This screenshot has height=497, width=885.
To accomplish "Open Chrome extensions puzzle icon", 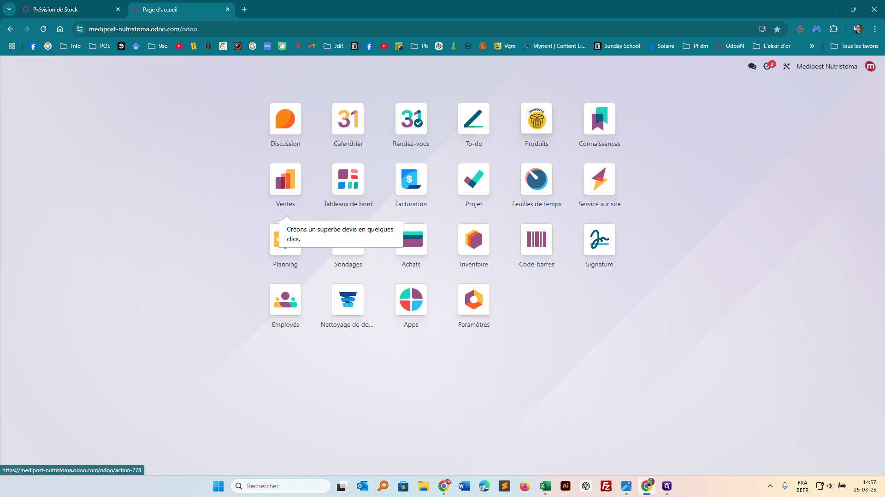I will 833,29.
